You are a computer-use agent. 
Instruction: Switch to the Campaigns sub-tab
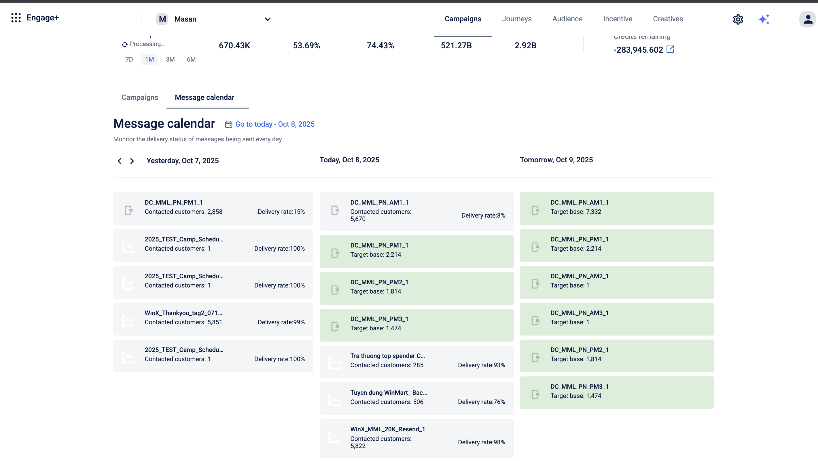140,97
